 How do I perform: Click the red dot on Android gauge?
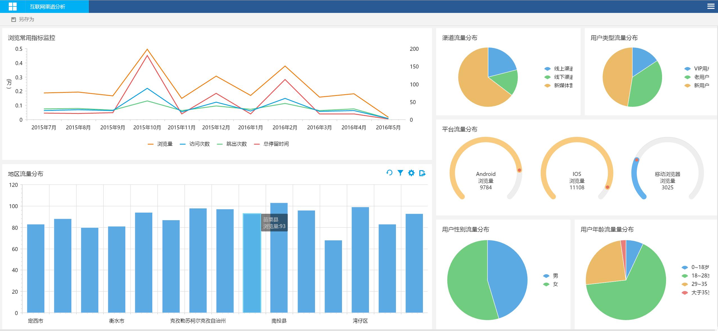point(519,170)
